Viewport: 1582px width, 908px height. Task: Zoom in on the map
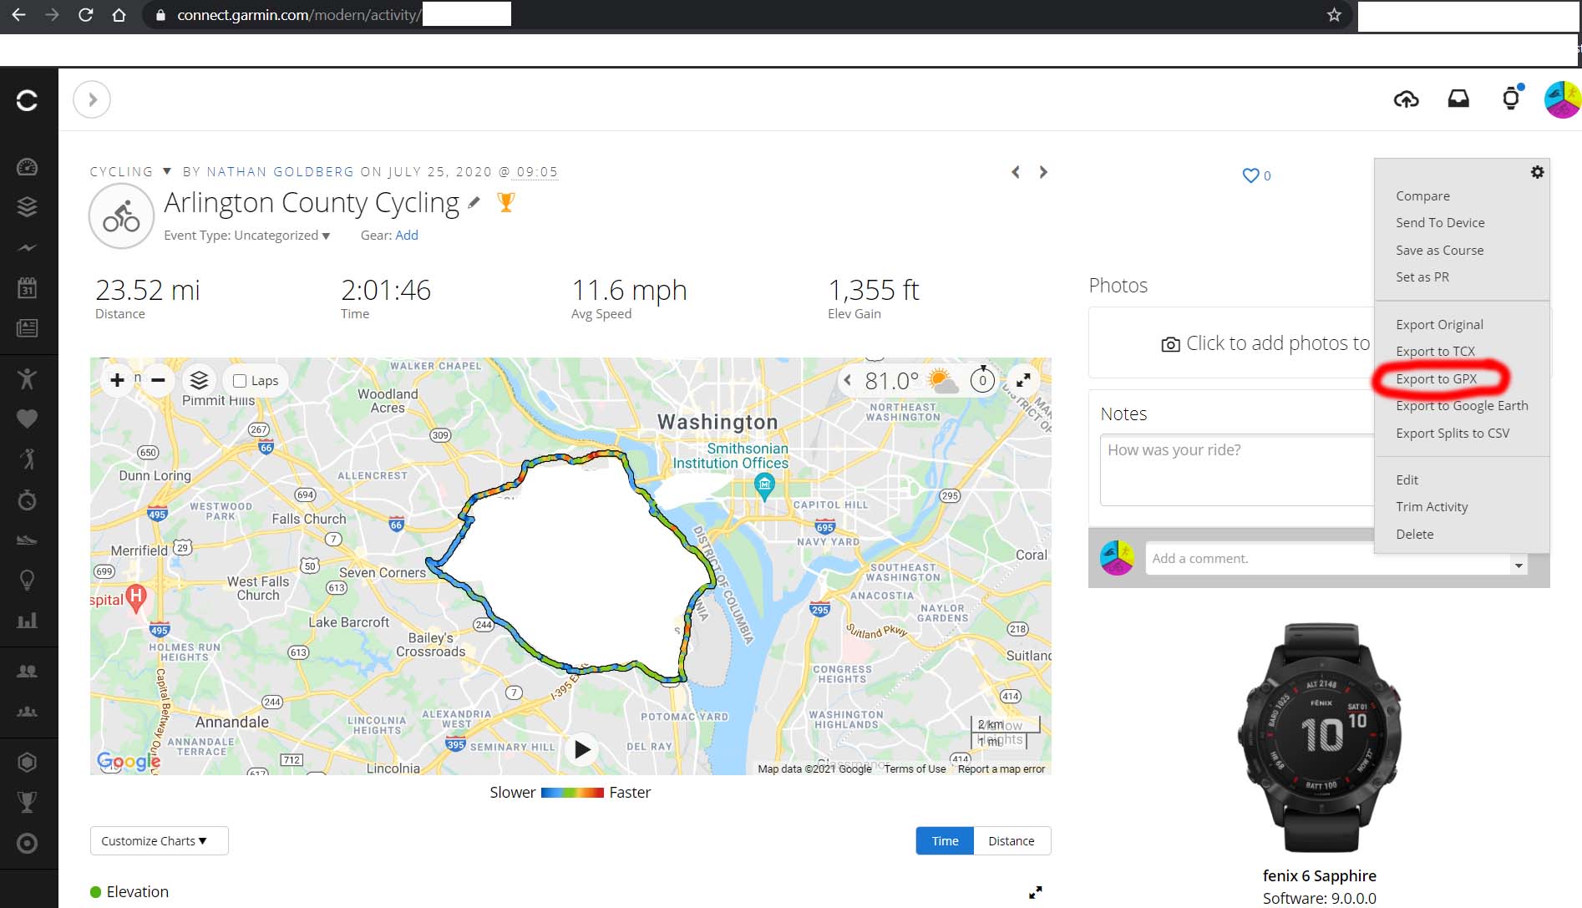coord(117,380)
